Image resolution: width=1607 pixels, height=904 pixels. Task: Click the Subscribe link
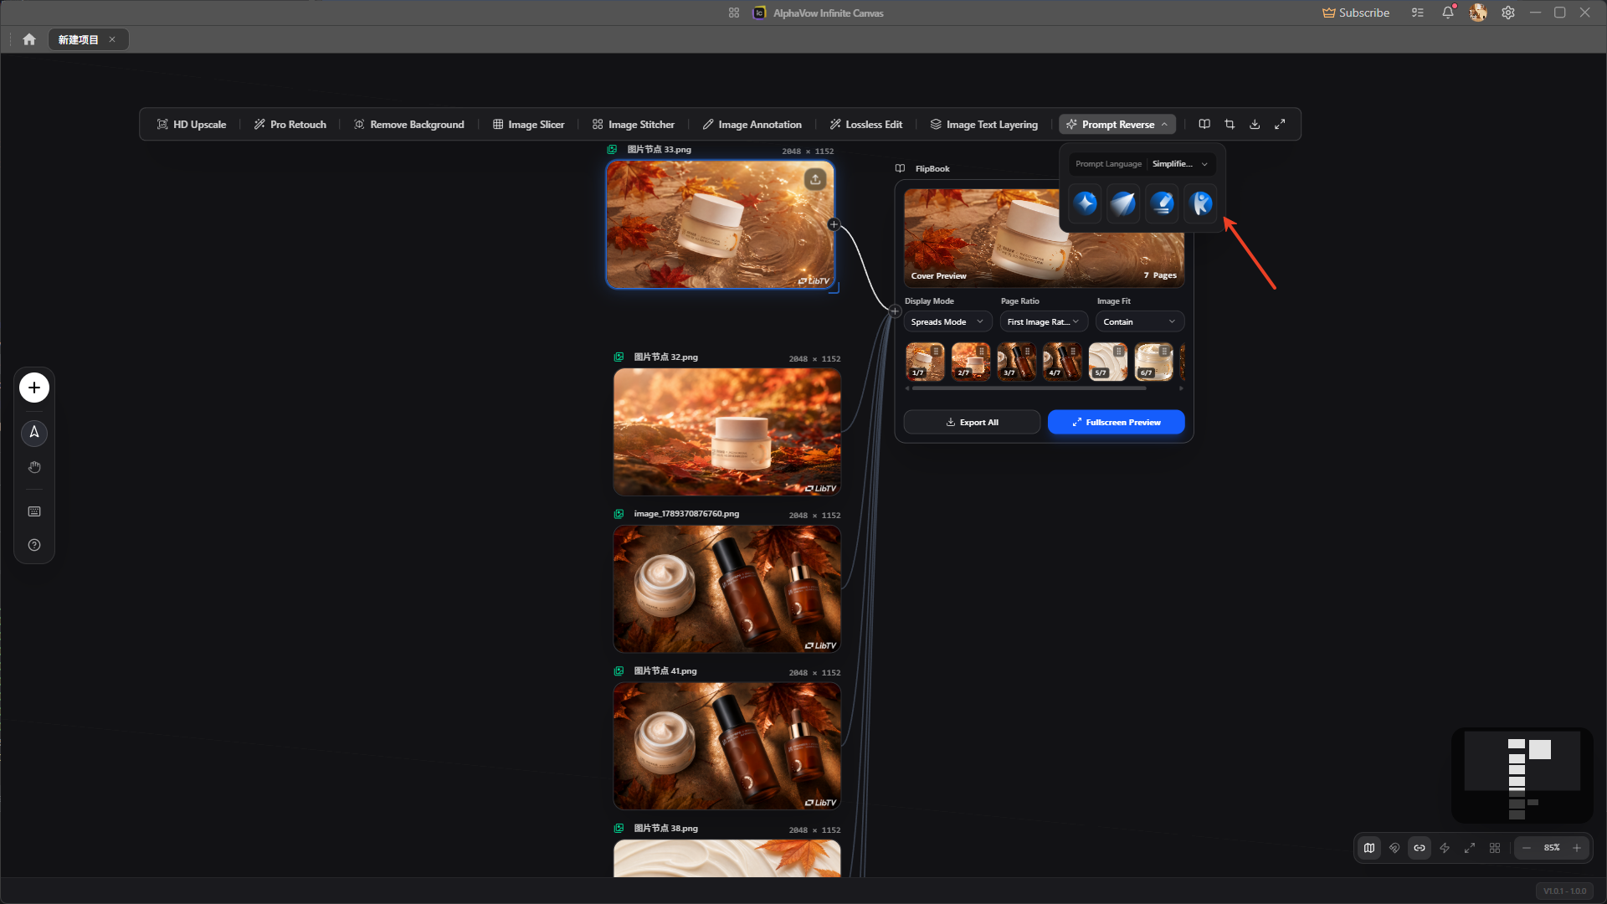(x=1356, y=13)
